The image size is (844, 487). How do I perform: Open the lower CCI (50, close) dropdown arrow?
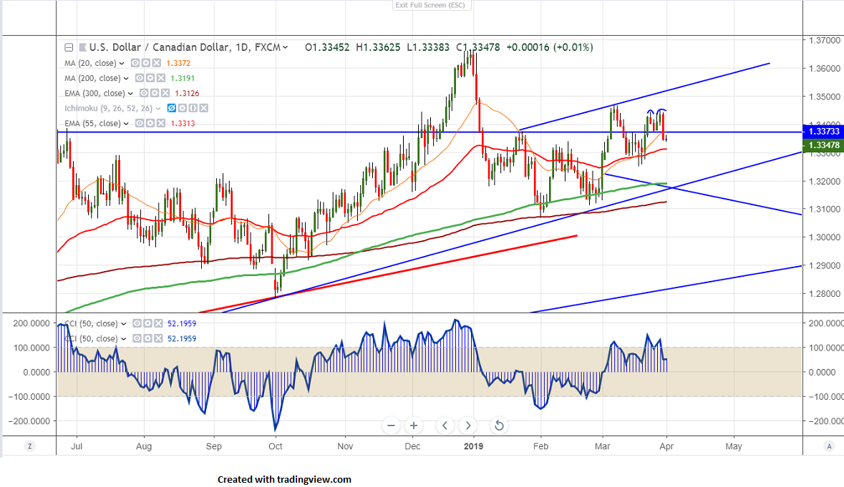click(x=124, y=339)
